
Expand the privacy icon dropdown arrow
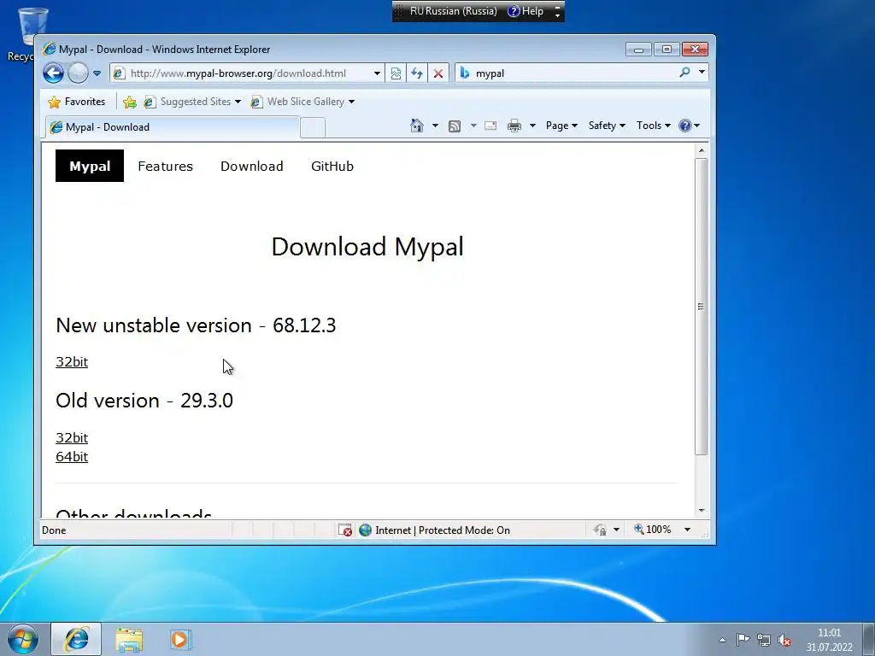pyautogui.click(x=617, y=530)
